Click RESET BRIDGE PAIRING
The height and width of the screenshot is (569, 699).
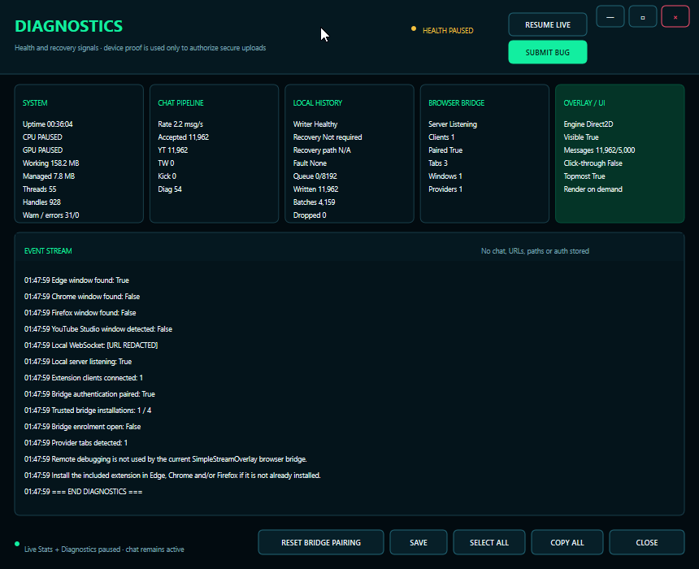point(321,542)
